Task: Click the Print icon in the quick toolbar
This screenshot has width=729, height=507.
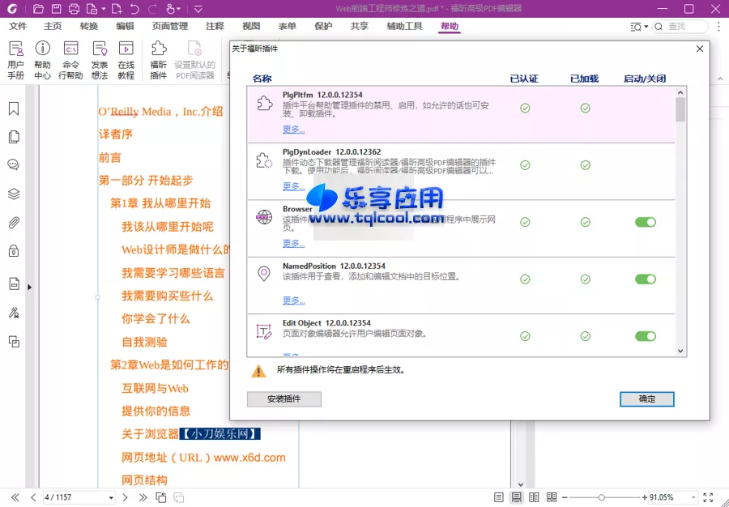Action: tap(74, 8)
